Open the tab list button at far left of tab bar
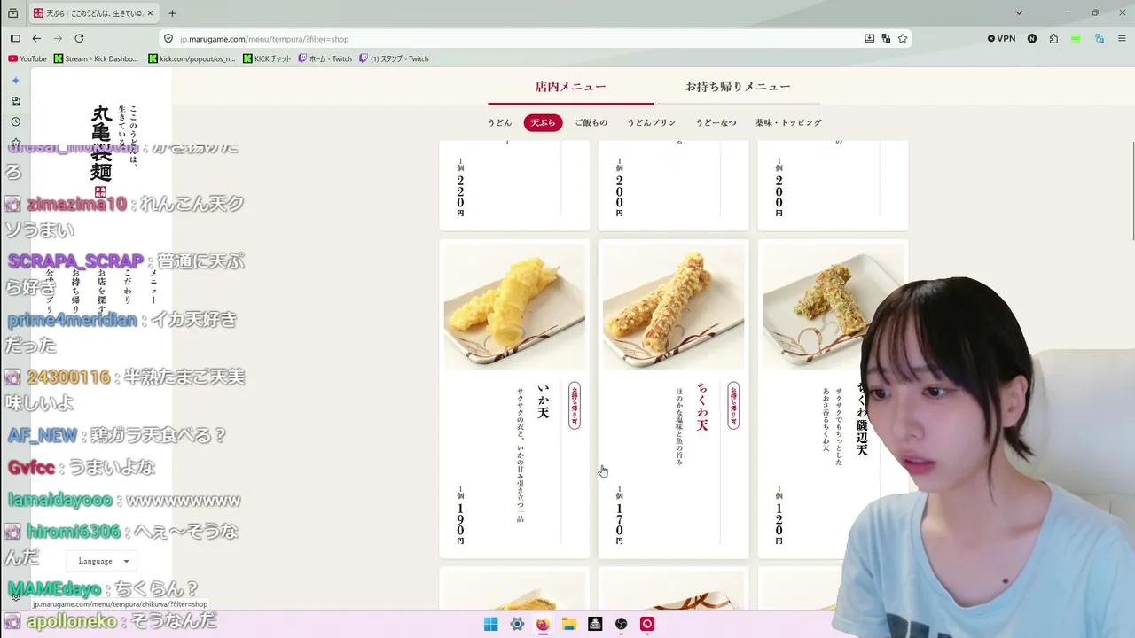The height and width of the screenshot is (638, 1135). 12,13
